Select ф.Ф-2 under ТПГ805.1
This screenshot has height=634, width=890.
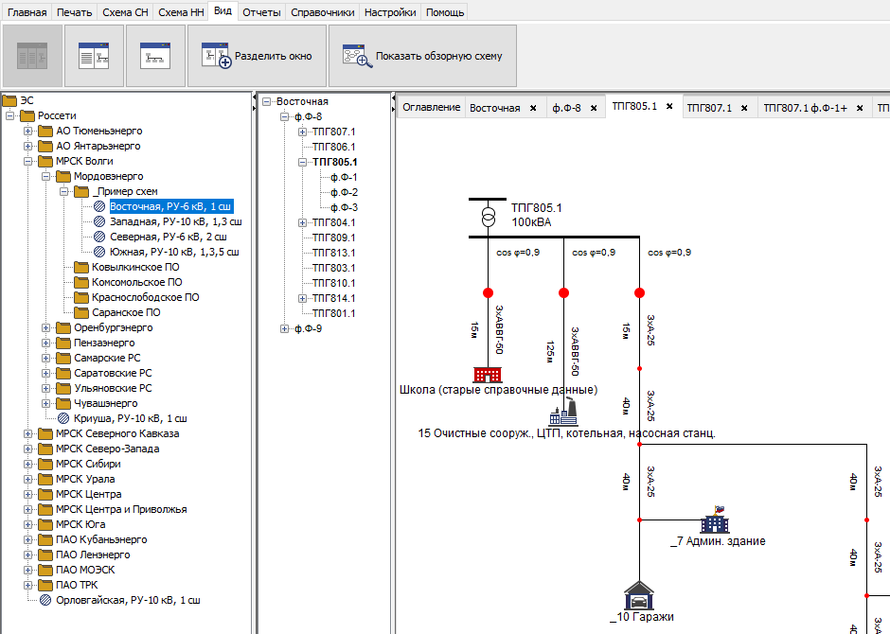click(344, 192)
